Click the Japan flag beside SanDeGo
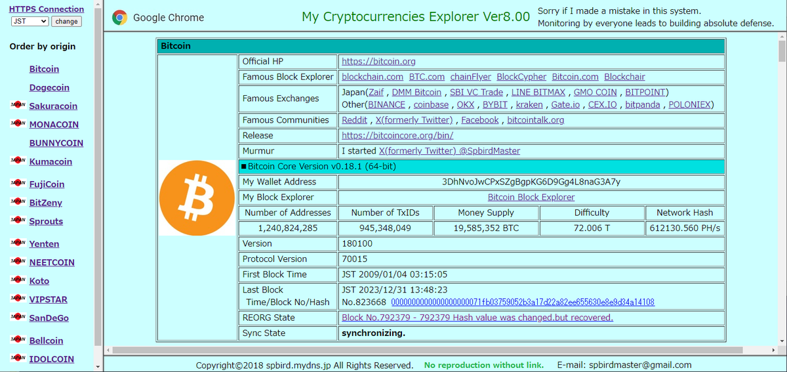This screenshot has width=787, height=372. pos(18,317)
